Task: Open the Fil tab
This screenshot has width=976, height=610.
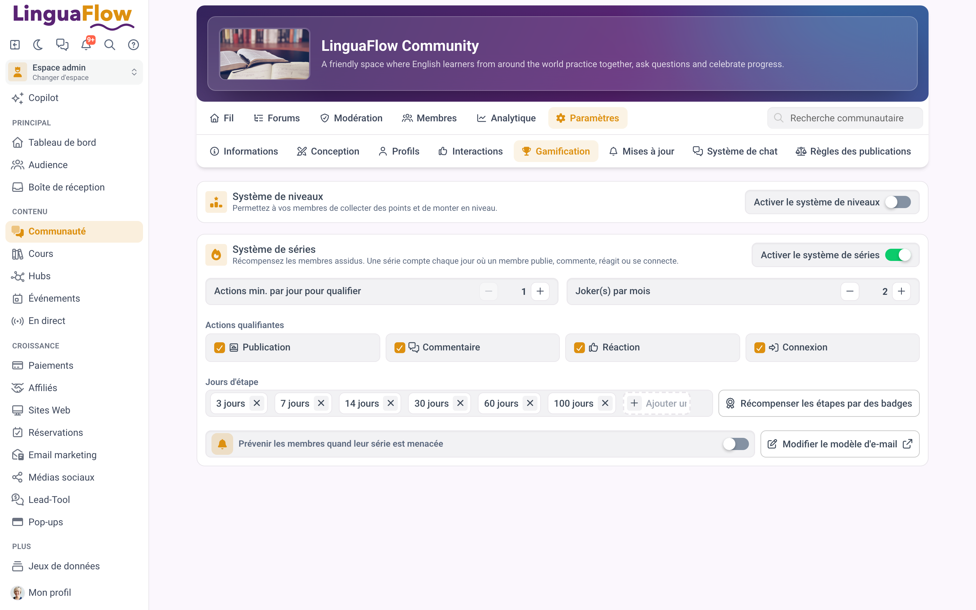Action: click(x=222, y=118)
